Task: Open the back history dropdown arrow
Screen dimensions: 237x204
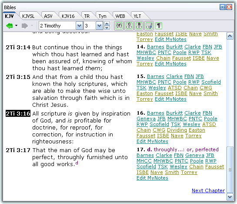Action: 17,26
